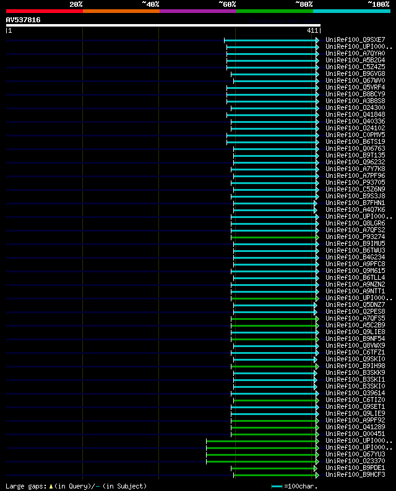Pick the UniRef100_Q8VWX9 subject label
The height and width of the screenshot is (491, 396).
355,346
